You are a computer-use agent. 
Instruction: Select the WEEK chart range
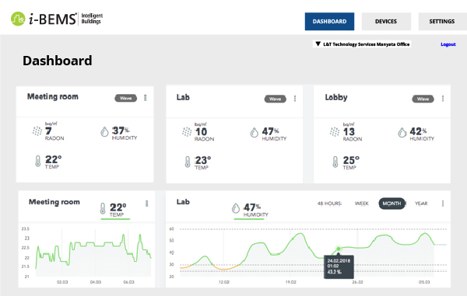point(362,204)
